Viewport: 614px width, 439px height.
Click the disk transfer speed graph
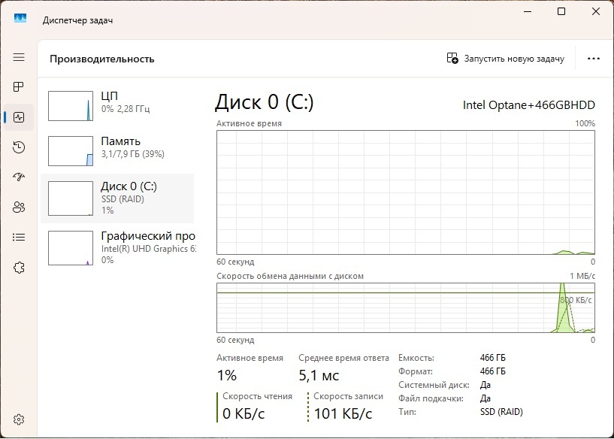point(405,307)
